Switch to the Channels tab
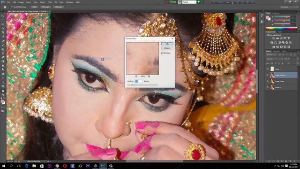Image resolution: width=300 pixels, height=169 pixels. pos(276,51)
